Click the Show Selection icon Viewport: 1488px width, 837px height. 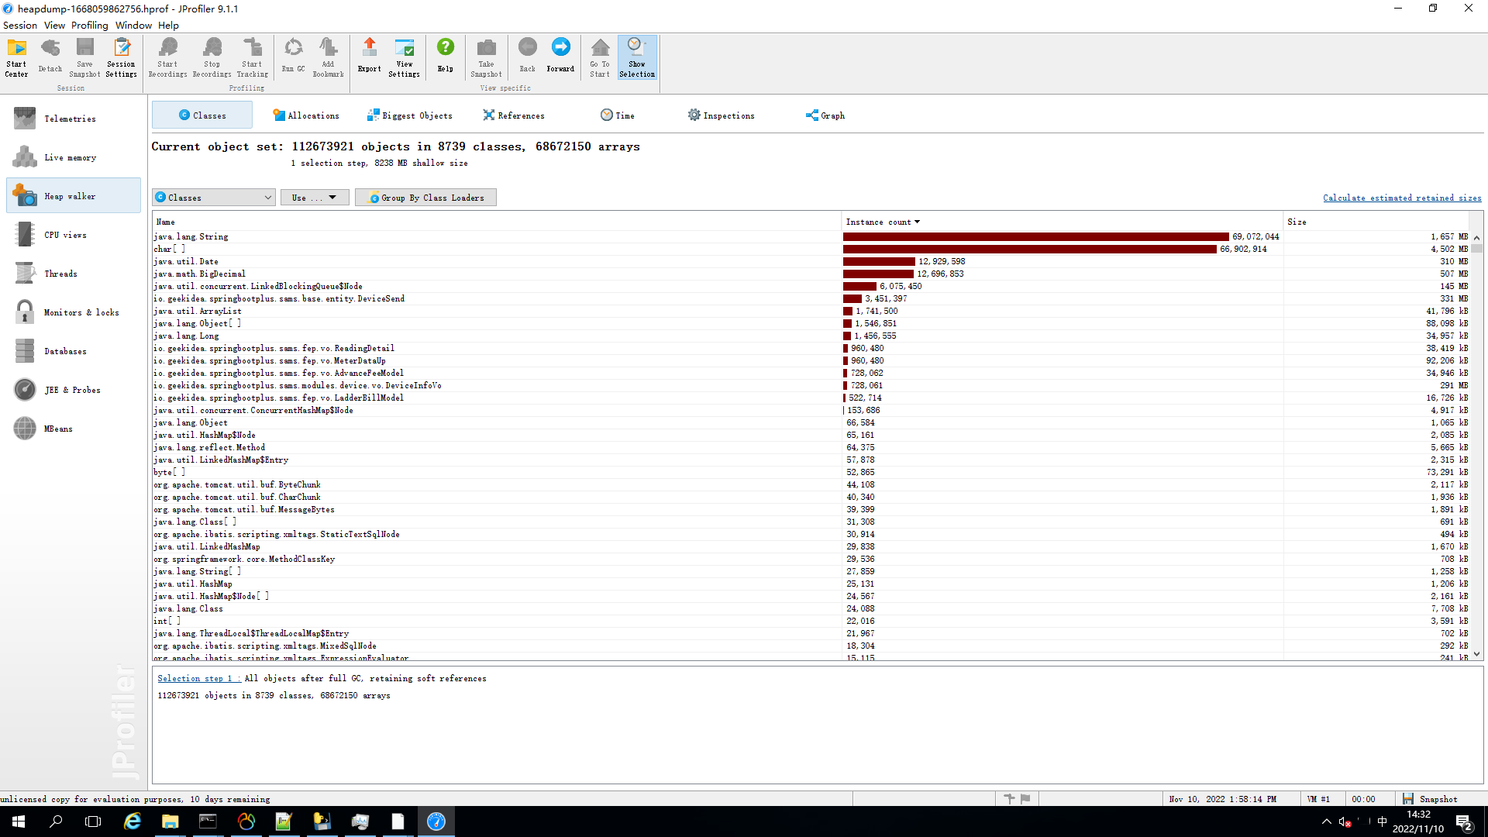coord(637,57)
